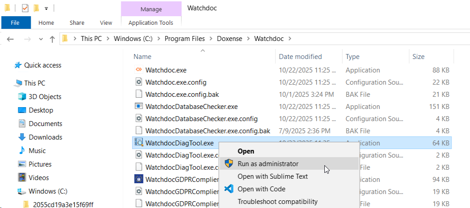Expand the chevron after Watchdoc in address bar
The image size is (470, 208).
tap(290, 39)
